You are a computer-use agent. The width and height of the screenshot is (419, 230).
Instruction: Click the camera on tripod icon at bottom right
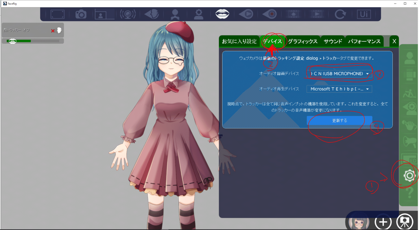tap(405, 222)
